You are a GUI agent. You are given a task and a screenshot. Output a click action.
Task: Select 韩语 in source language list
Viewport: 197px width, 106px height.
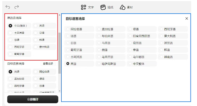point(44,40)
